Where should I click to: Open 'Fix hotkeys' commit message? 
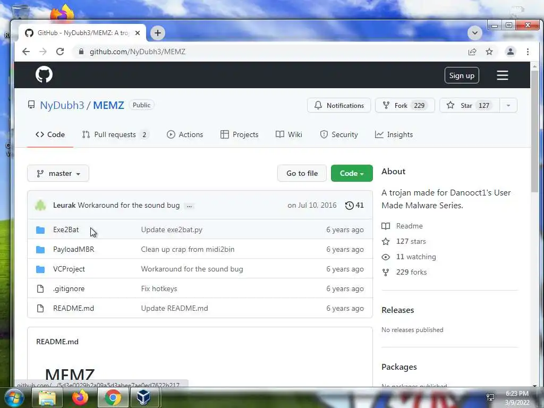pyautogui.click(x=159, y=288)
